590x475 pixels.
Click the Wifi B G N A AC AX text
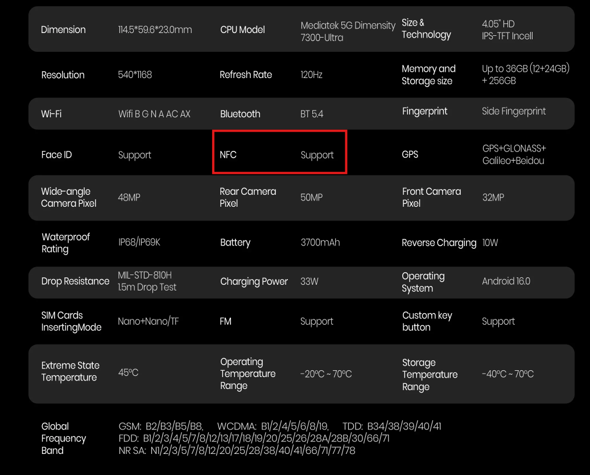[x=154, y=114]
